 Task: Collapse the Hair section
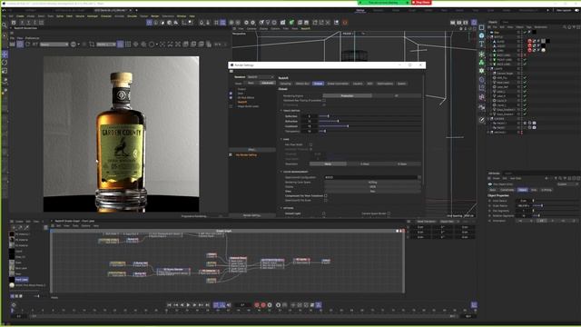(x=281, y=139)
